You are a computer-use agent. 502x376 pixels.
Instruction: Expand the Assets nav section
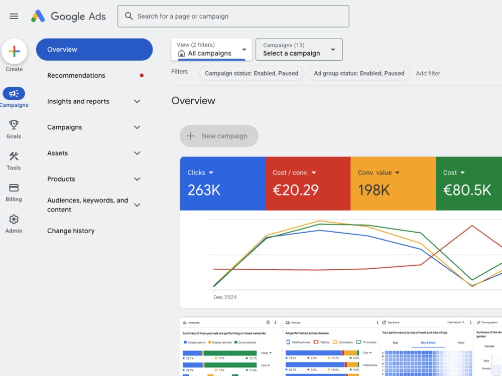tap(137, 153)
